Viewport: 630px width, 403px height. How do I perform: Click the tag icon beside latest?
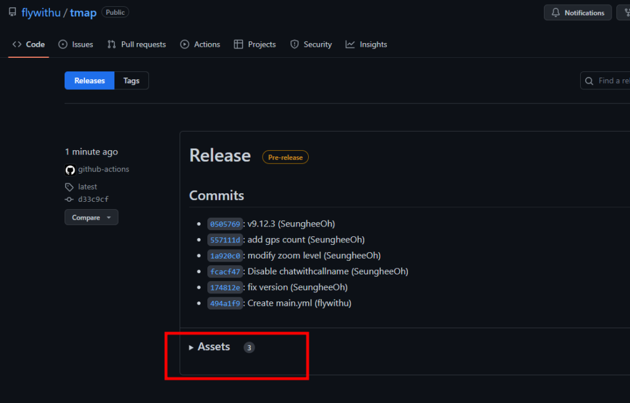click(70, 187)
